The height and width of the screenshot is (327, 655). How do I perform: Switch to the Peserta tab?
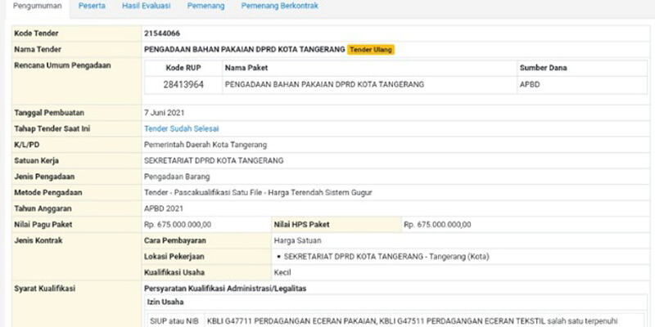(92, 6)
